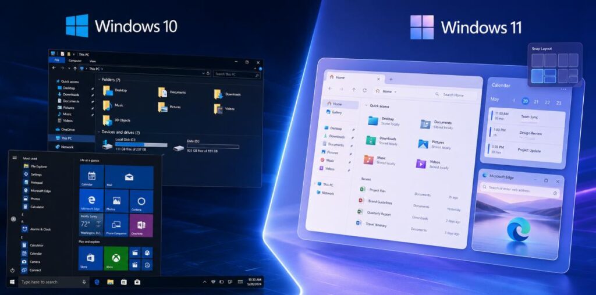Collapse the Quick access group in Windows 11 Explorer
Viewport: 596px width, 295px height.
366,106
